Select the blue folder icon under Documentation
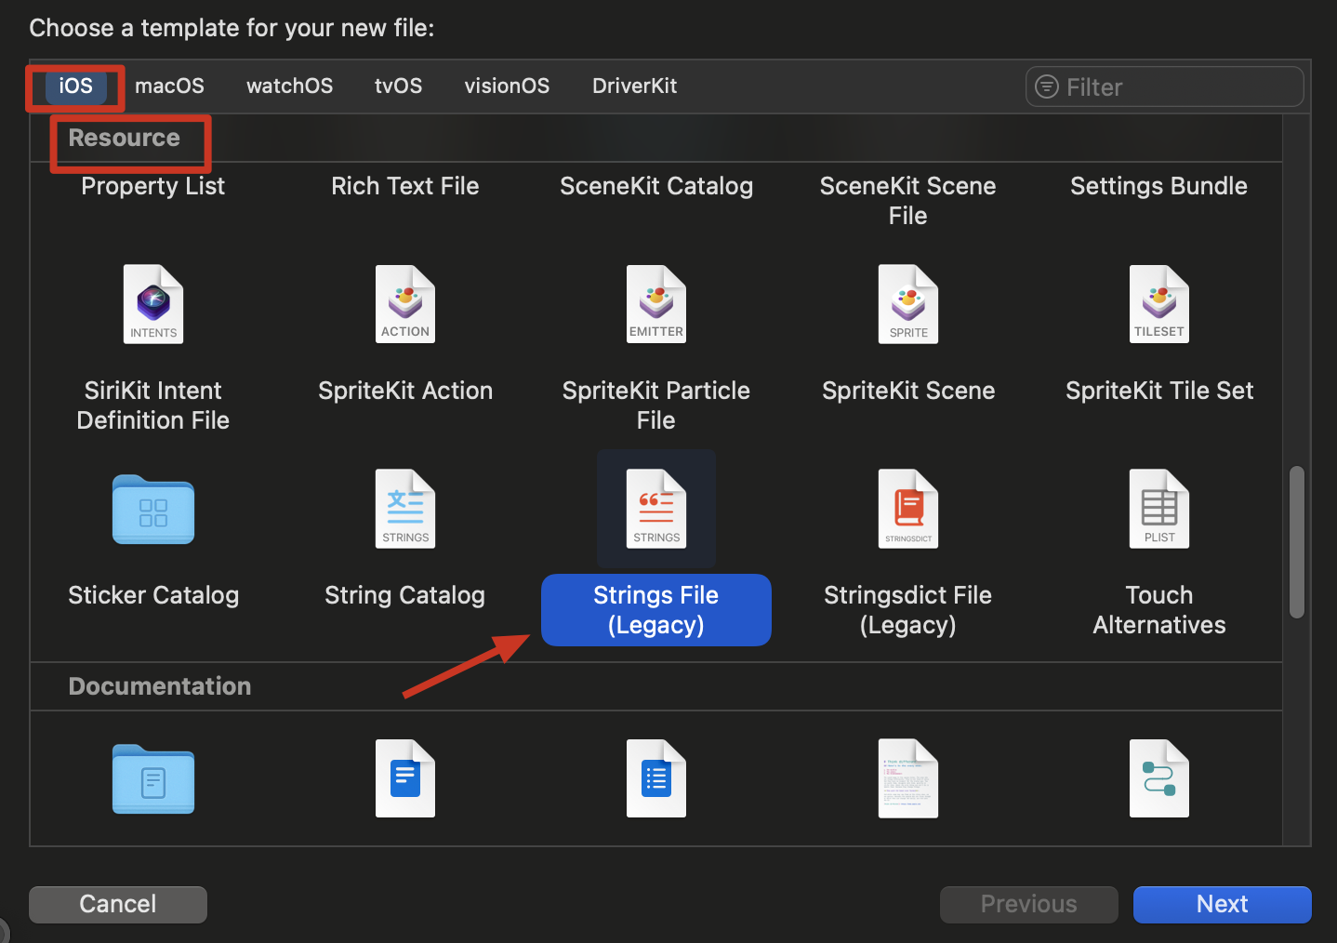Screen dimensions: 1337x943 153,779
